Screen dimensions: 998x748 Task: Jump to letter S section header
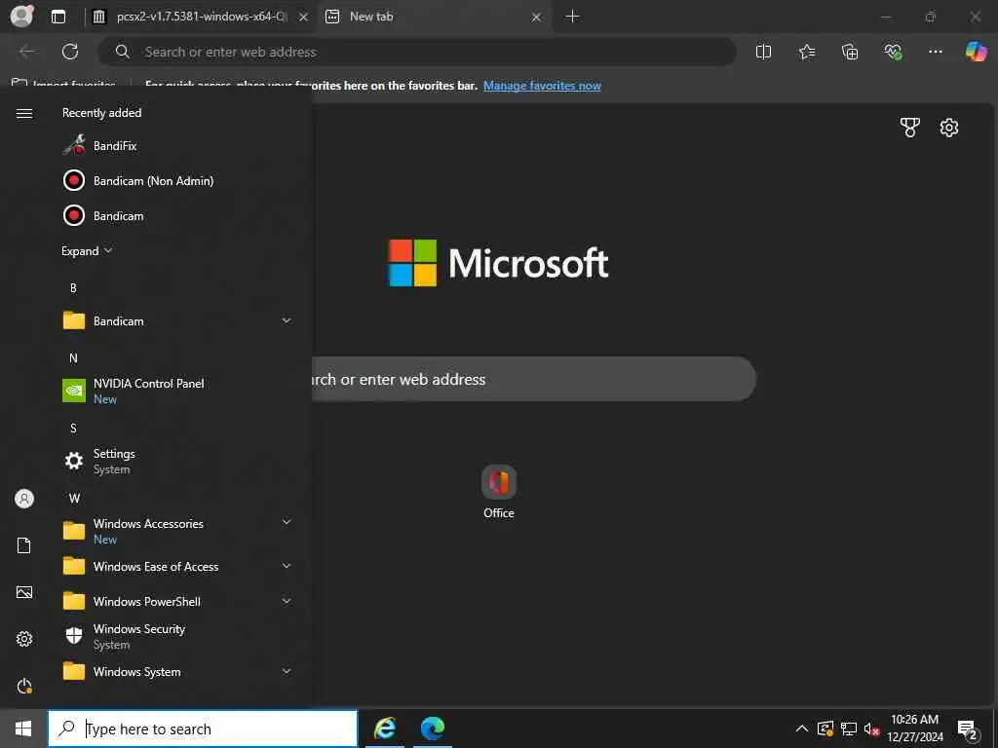tap(73, 429)
